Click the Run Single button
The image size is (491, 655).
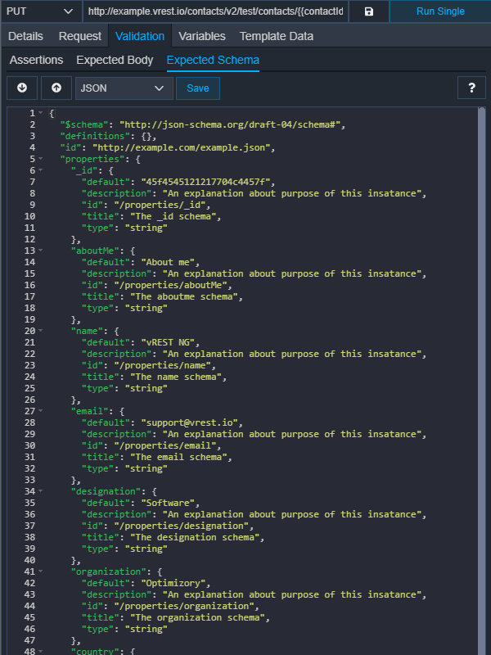(440, 11)
